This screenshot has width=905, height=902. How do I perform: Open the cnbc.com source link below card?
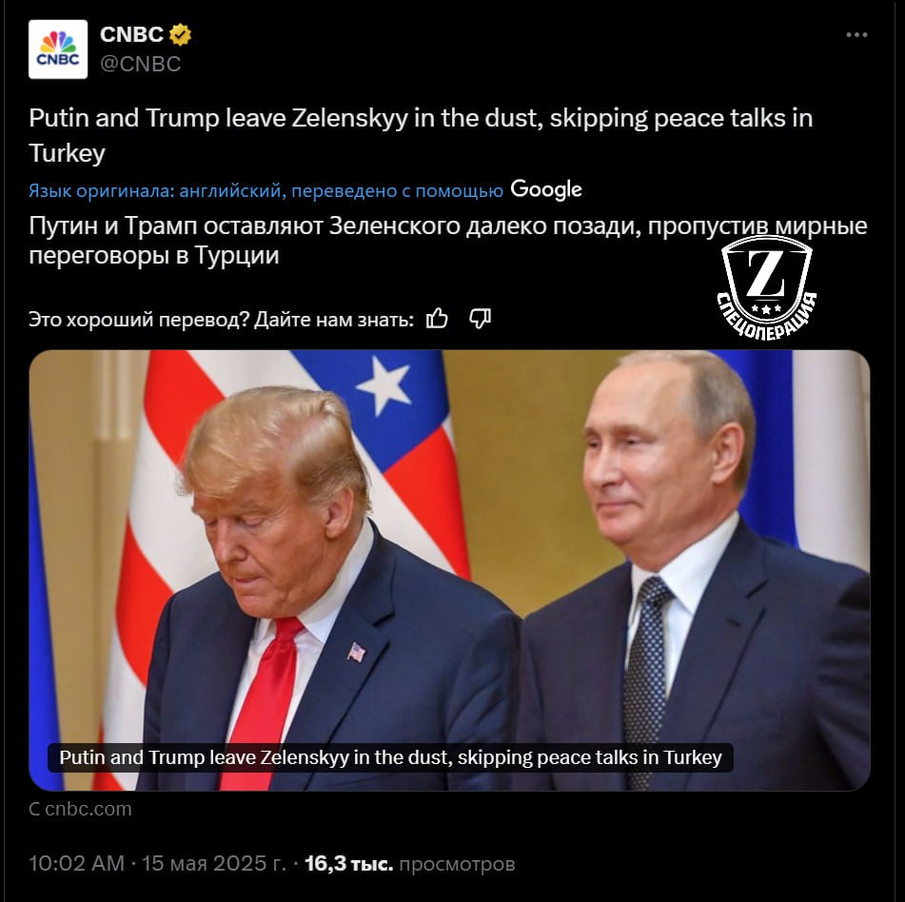pos(80,809)
